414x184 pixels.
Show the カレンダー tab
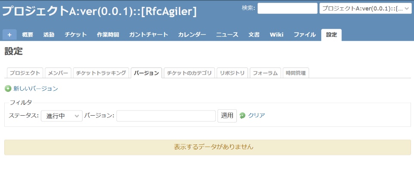[x=192, y=35]
